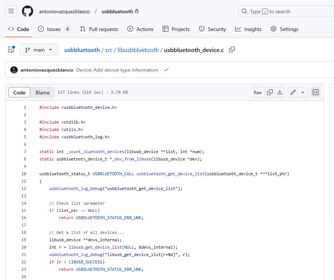Click the GitHub logo icon
Screen dimensions: 334x280
tap(27, 11)
